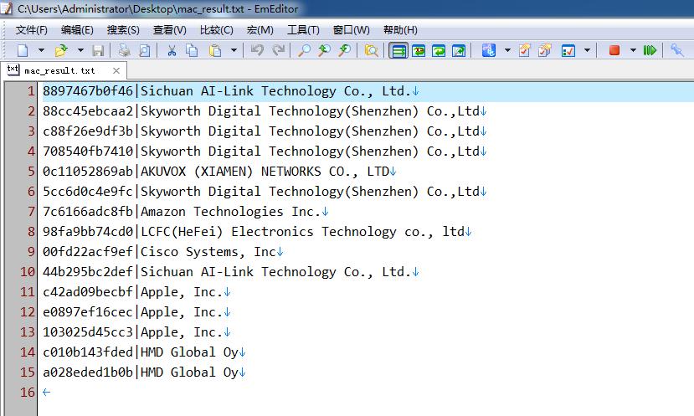Click the New file icon

(23, 51)
